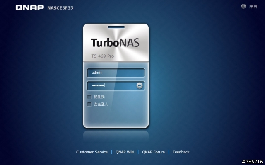Click the NASCE3F35 server name
The width and height of the screenshot is (265, 165).
click(60, 8)
